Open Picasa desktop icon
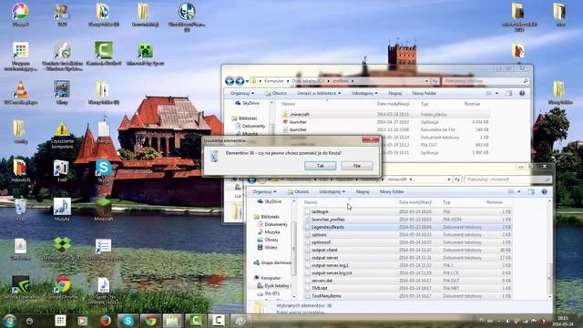The width and height of the screenshot is (583, 328). pos(20,15)
